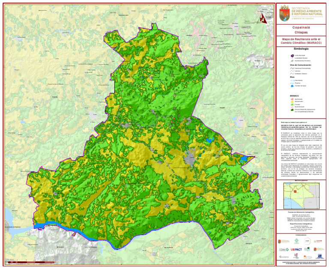Image resolution: width=329 pixels, height=269 pixels.
Task: Click the bottom-left blue collaborator logo
Action: pos(284,257)
